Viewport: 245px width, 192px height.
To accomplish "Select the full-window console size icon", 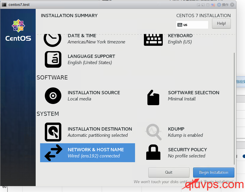I will (x=208, y=5).
